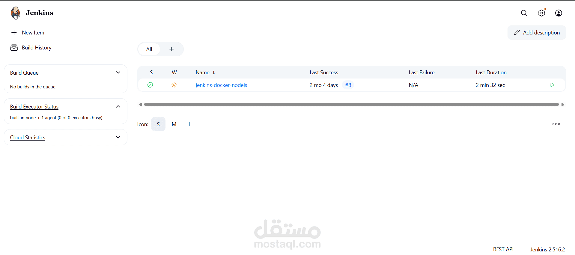Sort by Last Success column header
This screenshot has width=575, height=255.
tap(324, 73)
